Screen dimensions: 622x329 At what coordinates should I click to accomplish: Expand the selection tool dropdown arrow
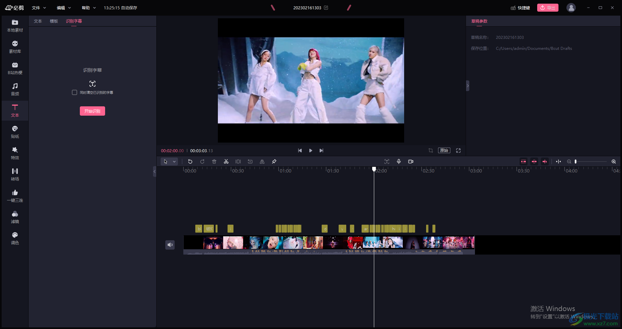point(174,162)
